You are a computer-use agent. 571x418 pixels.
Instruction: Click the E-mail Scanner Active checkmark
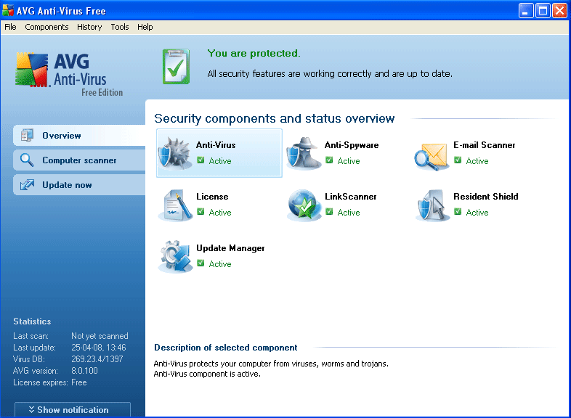[x=458, y=160]
